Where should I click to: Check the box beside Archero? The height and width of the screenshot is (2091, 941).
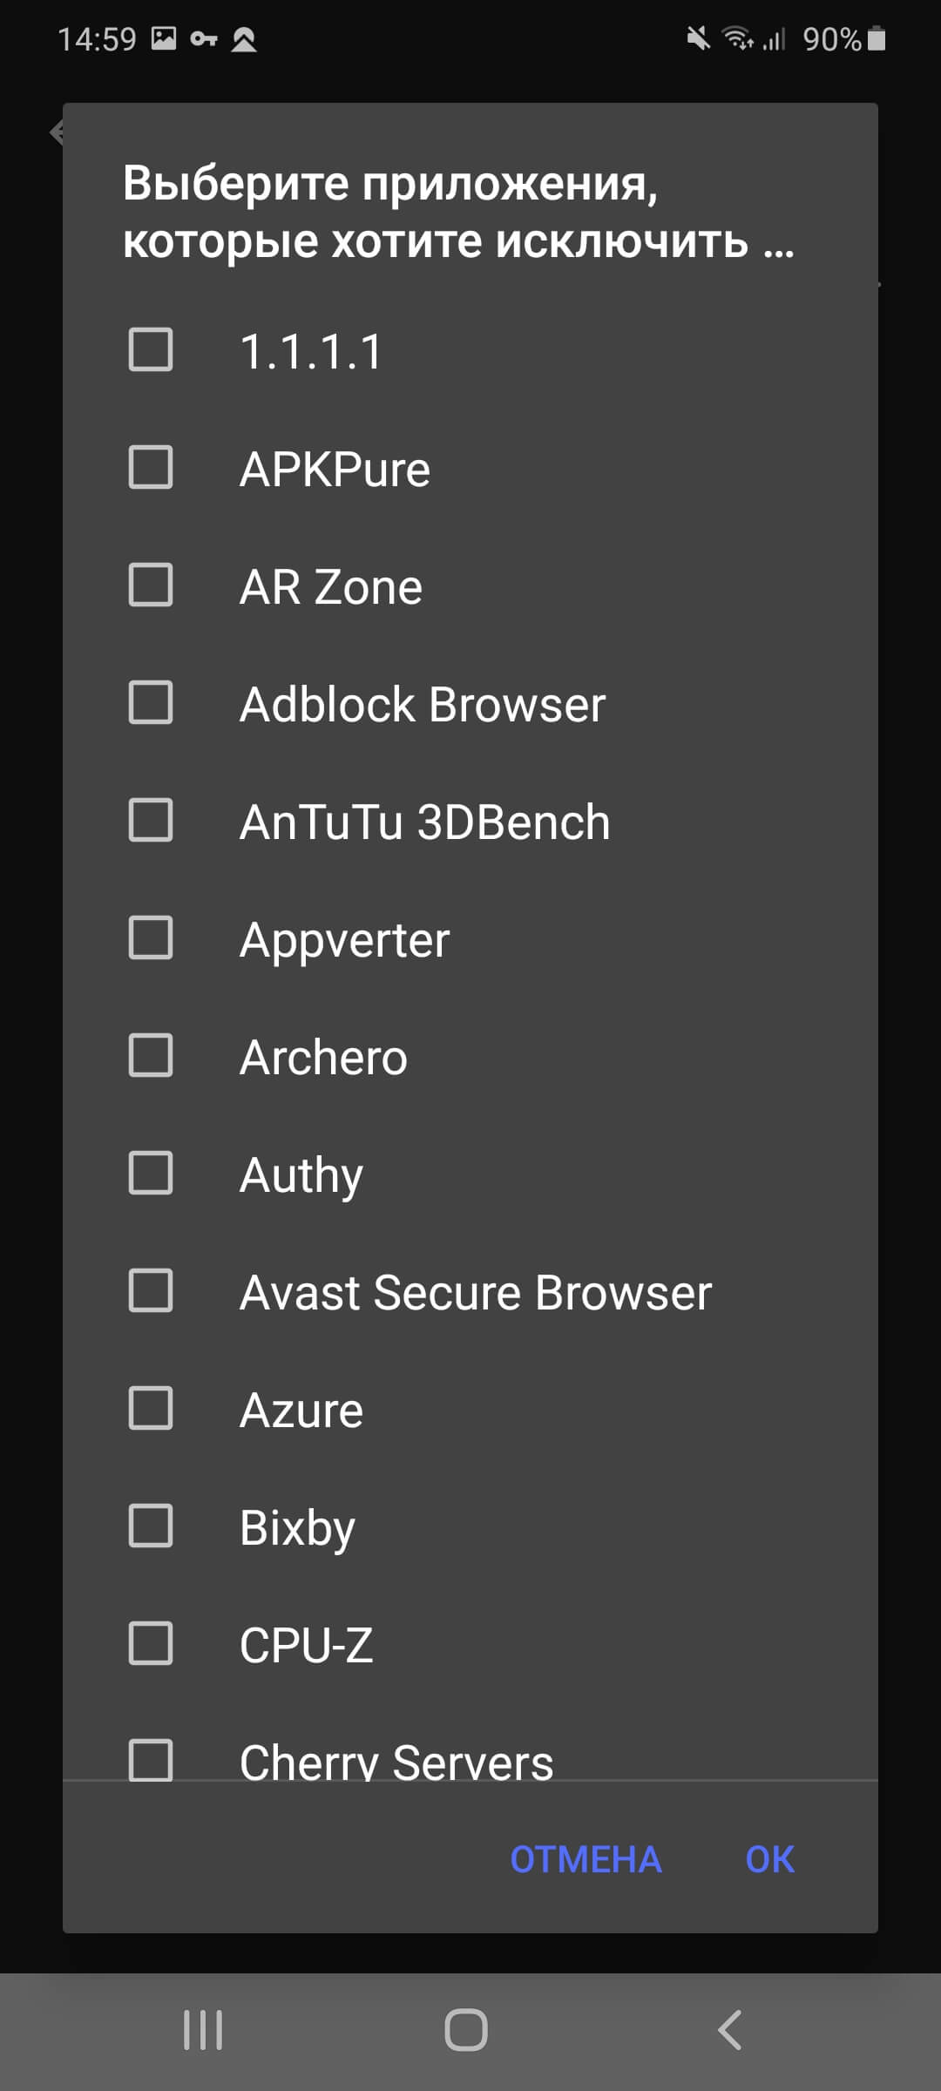tap(151, 1056)
